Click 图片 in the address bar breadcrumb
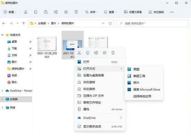The height and width of the screenshot is (136, 191). [x=53, y=23]
